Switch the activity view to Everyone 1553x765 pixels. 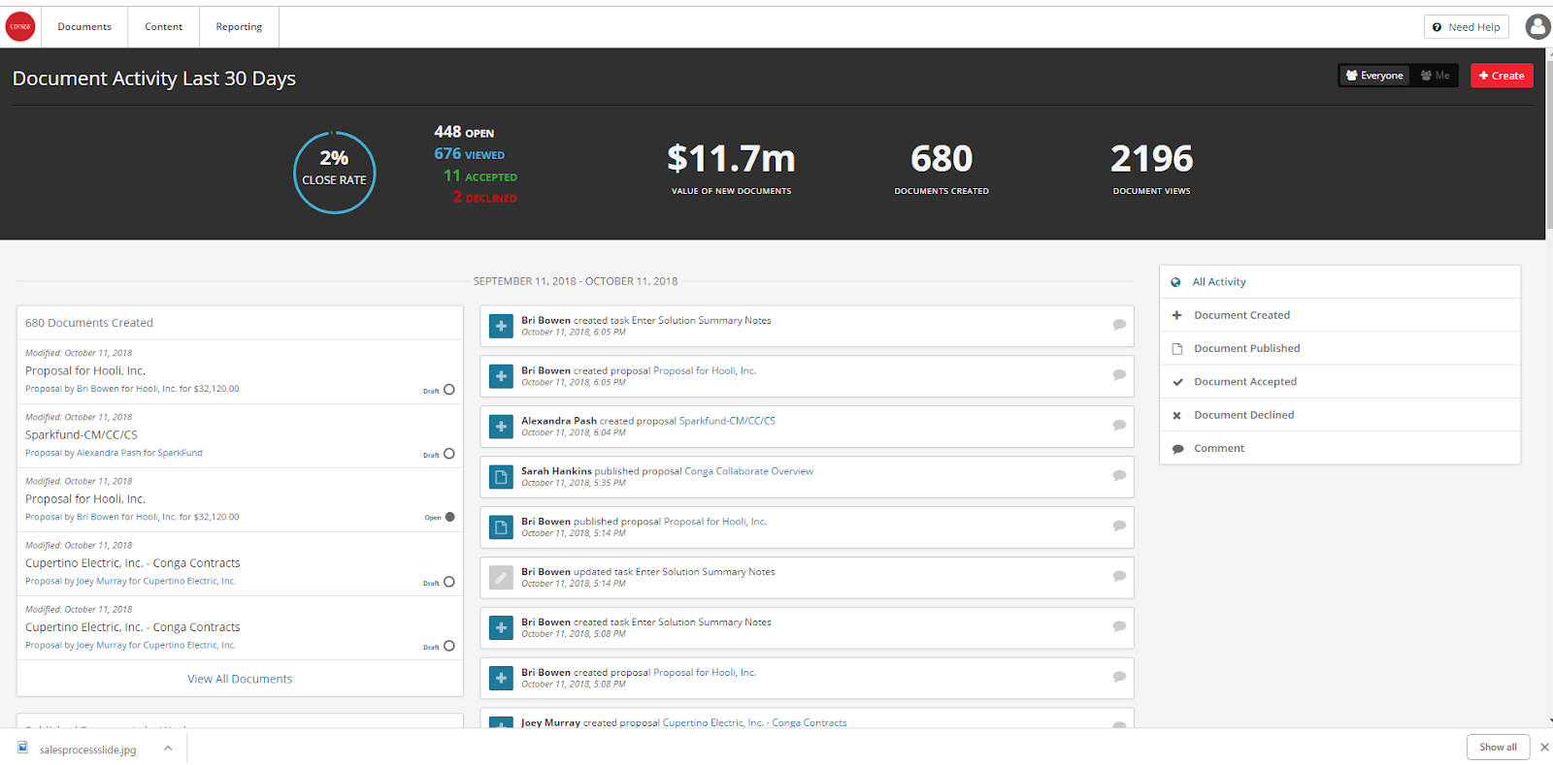pyautogui.click(x=1374, y=76)
